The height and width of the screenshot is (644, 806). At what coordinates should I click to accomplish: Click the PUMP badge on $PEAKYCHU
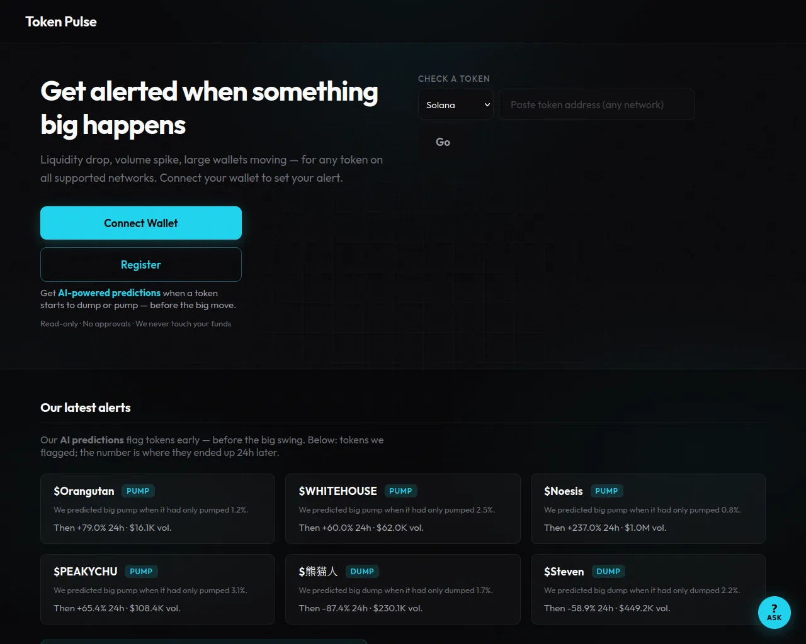(x=141, y=572)
